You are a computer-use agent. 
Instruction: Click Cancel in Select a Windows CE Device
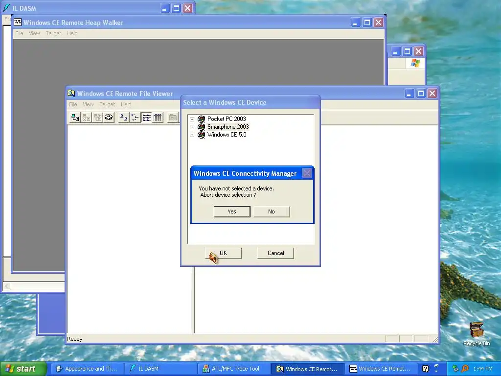[x=275, y=253]
